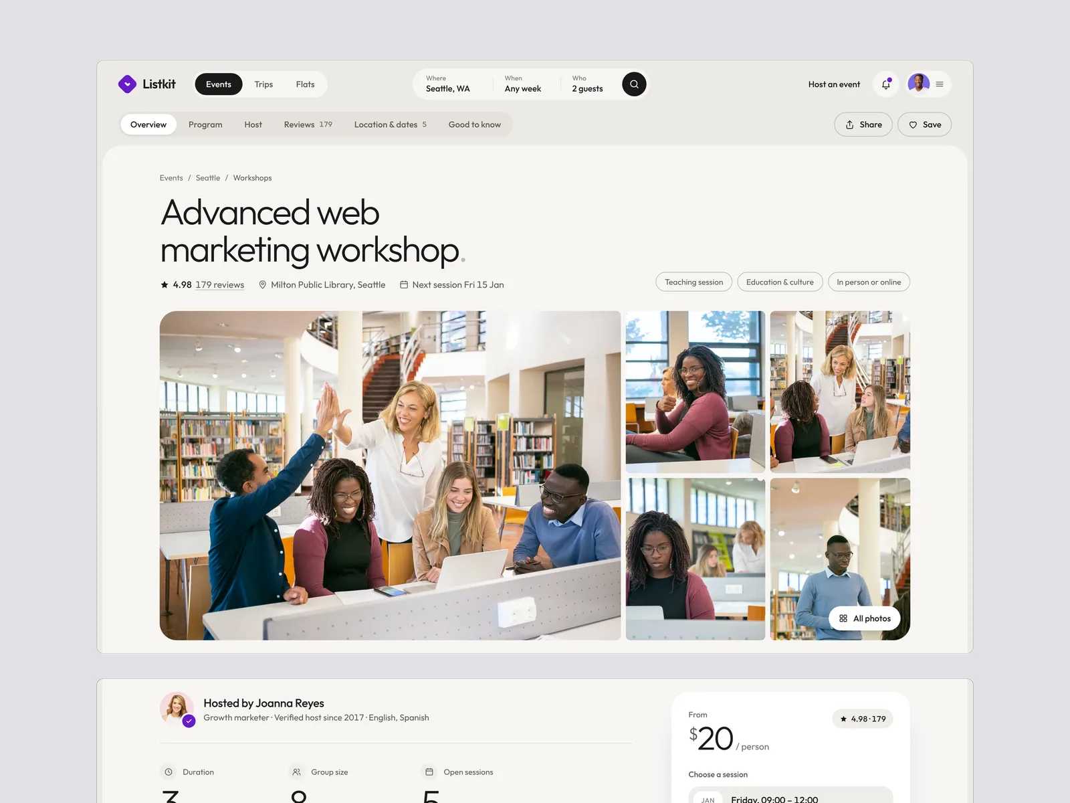Open the 179 reviews link
The width and height of the screenshot is (1070, 803).
[219, 284]
